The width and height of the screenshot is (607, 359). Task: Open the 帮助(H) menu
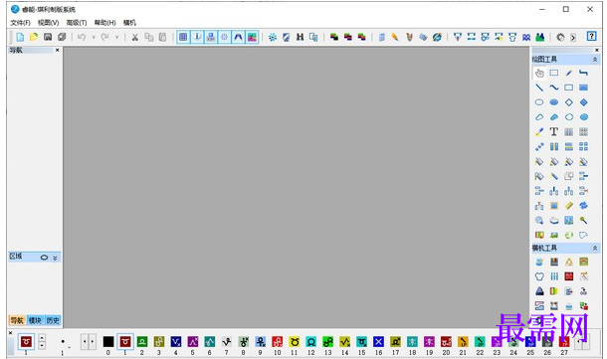(x=105, y=23)
